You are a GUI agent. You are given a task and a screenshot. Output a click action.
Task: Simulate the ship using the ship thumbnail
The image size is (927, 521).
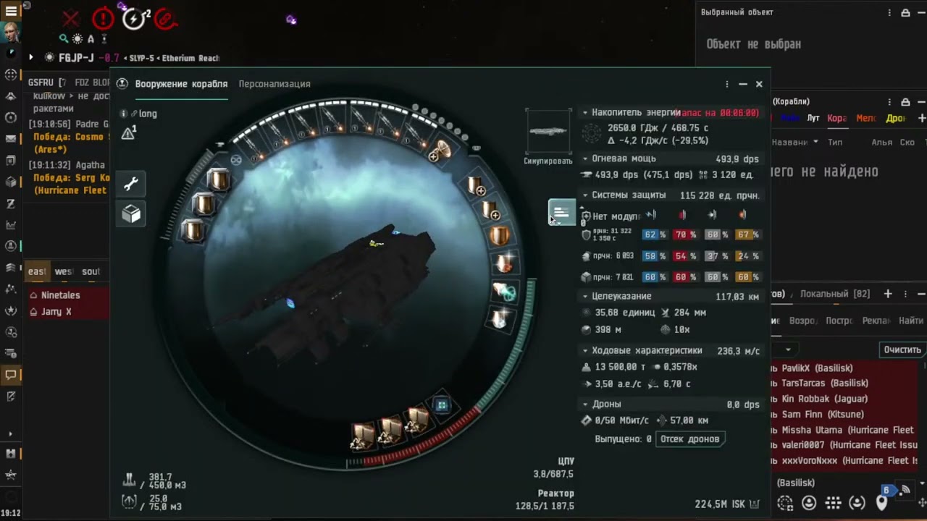click(548, 132)
